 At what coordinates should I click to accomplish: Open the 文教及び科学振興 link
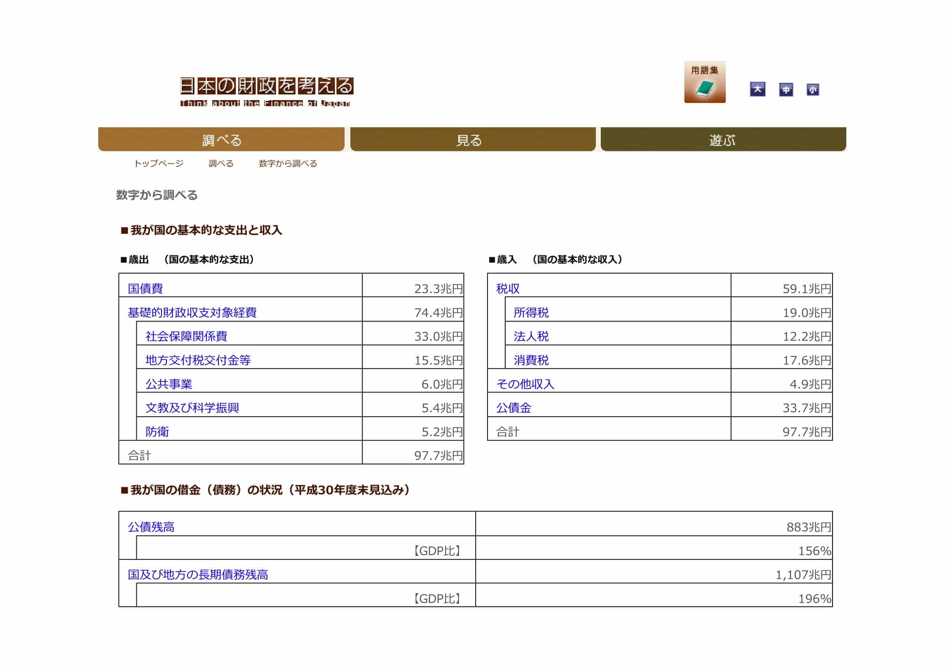point(192,408)
